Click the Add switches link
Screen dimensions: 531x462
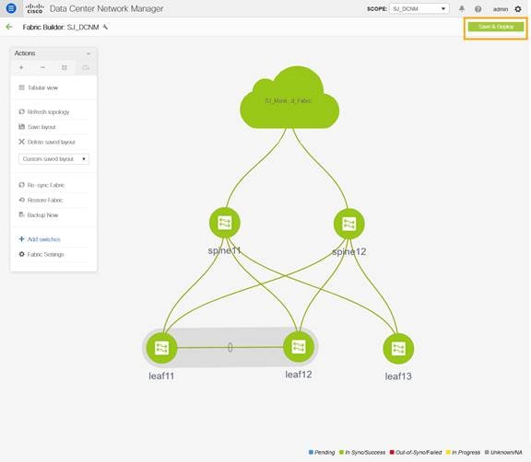(x=40, y=239)
